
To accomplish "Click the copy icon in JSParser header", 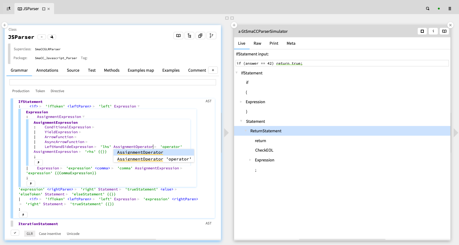I will 200,36.
